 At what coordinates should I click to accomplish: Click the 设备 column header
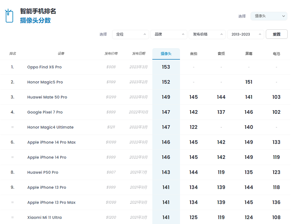point(61,54)
